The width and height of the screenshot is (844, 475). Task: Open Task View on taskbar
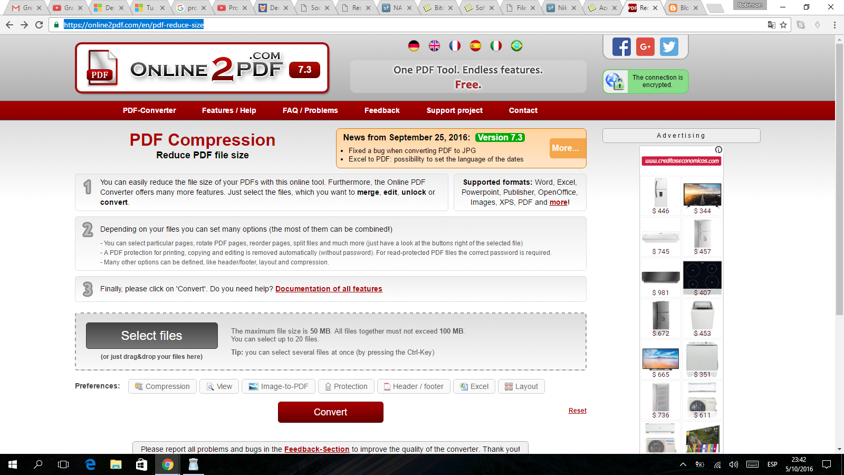pyautogui.click(x=63, y=464)
